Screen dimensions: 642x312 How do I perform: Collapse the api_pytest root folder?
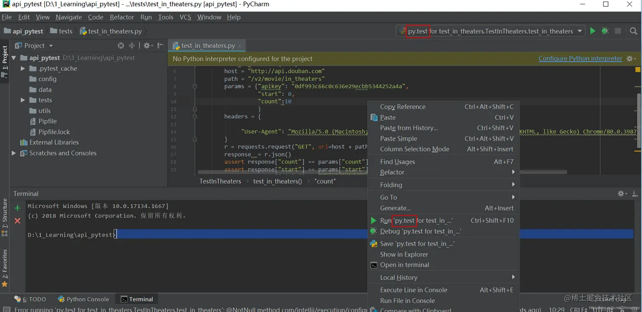tap(14, 58)
